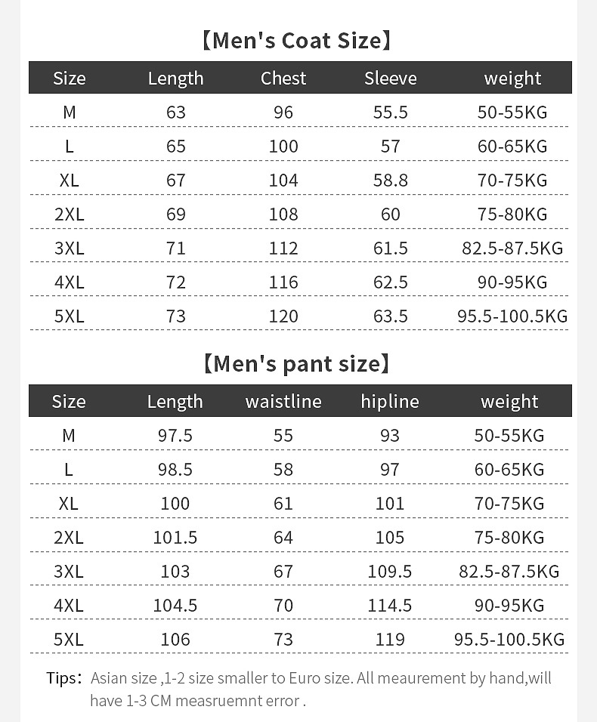597x722 pixels.
Task: Select the weight header in the coat table
Action: tap(512, 79)
